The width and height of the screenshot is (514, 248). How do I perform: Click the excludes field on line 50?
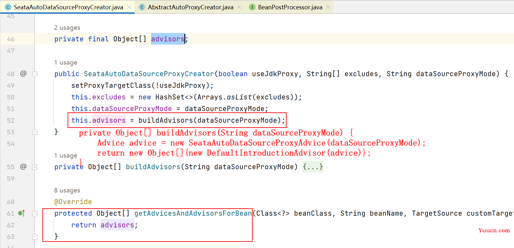coord(109,97)
